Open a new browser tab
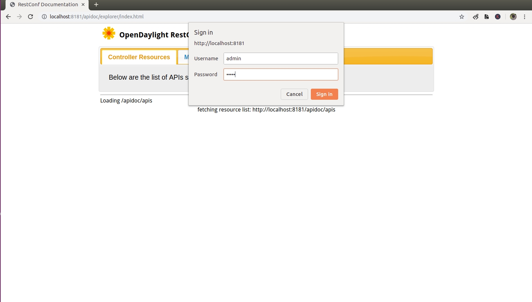This screenshot has height=302, width=532. click(96, 5)
